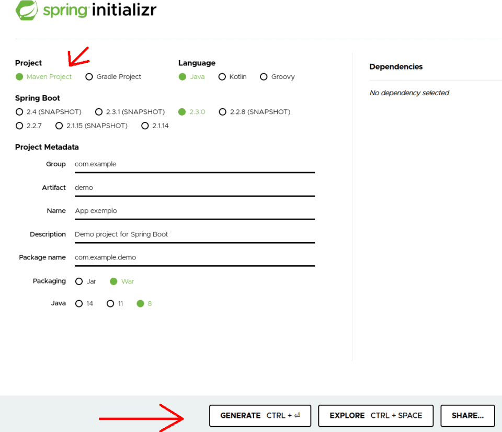Click the Spring Boot heading
Image resolution: width=502 pixels, height=432 pixels.
coord(38,98)
